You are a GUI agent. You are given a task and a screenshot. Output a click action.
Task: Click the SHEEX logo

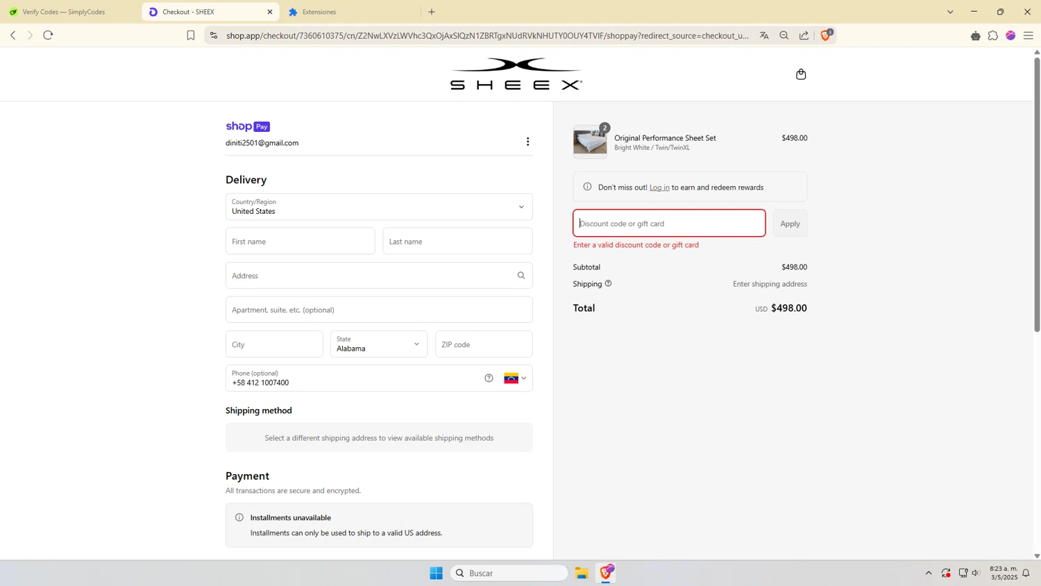[516, 74]
